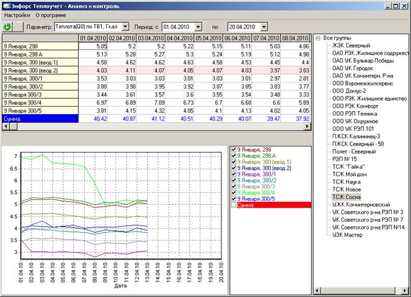Toggle checkbox for 9 Января 300/5
This screenshot has width=411, height=297.
coord(234,199)
